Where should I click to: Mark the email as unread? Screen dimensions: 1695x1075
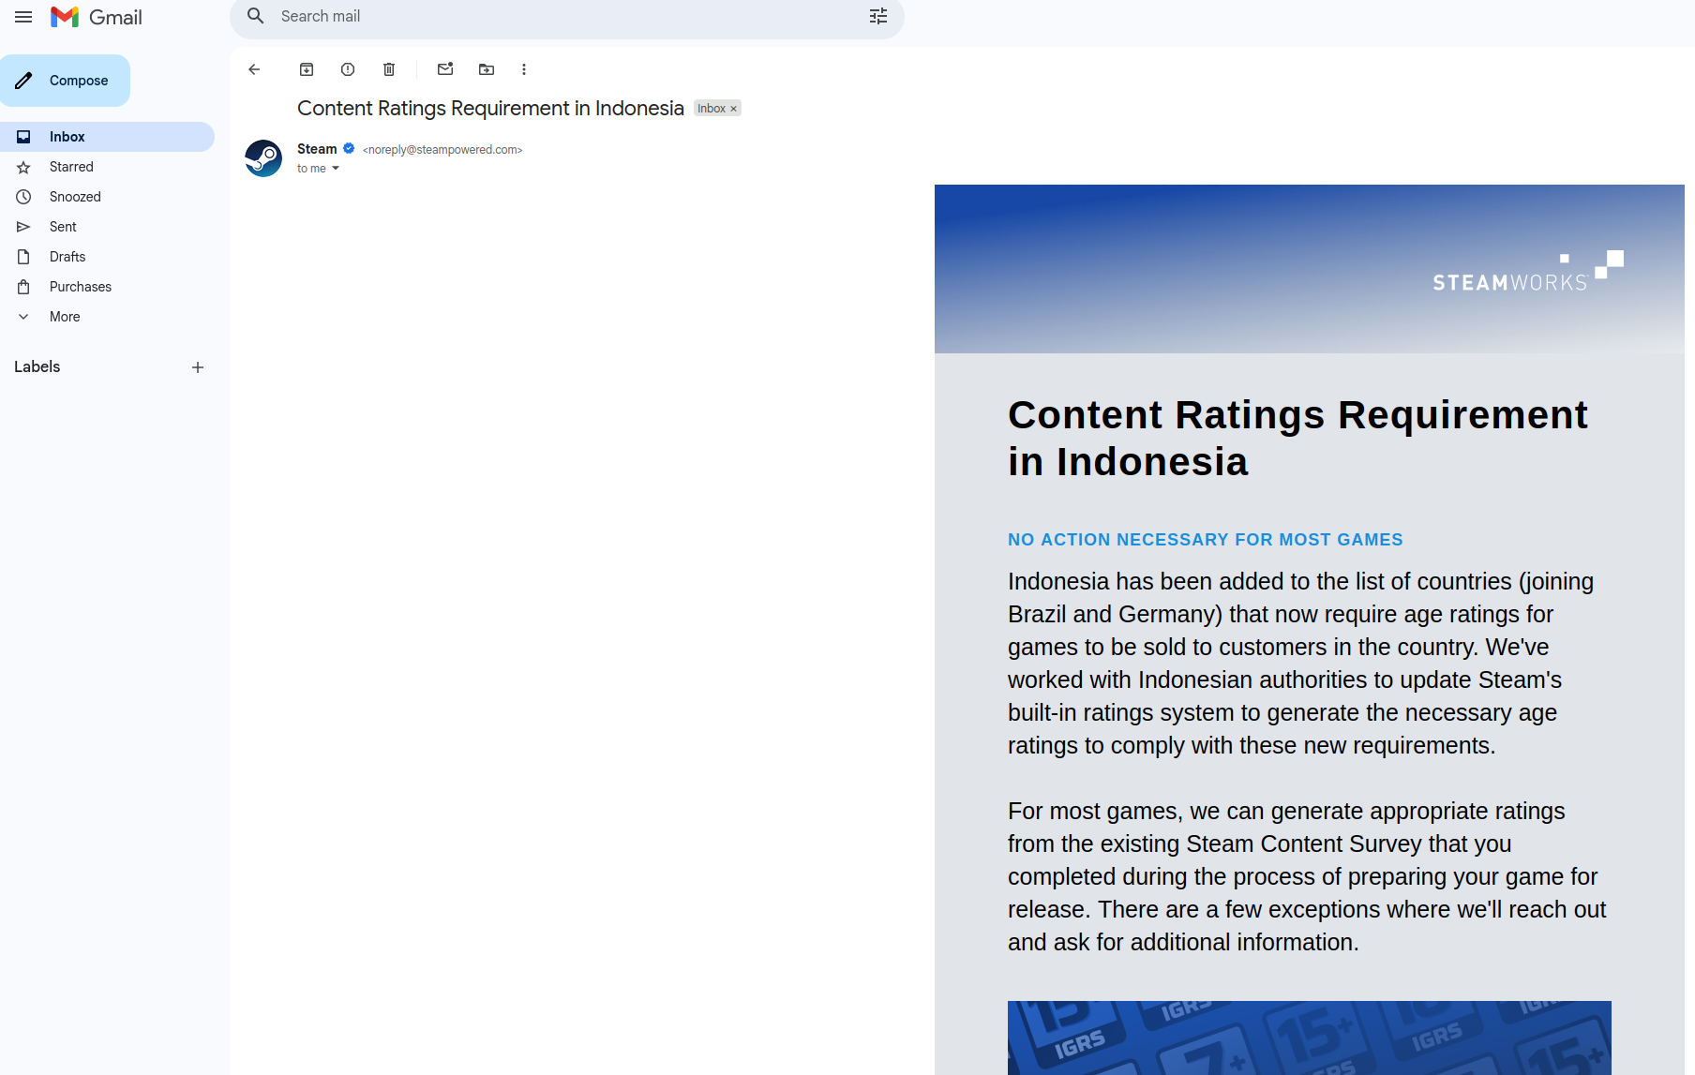(445, 69)
